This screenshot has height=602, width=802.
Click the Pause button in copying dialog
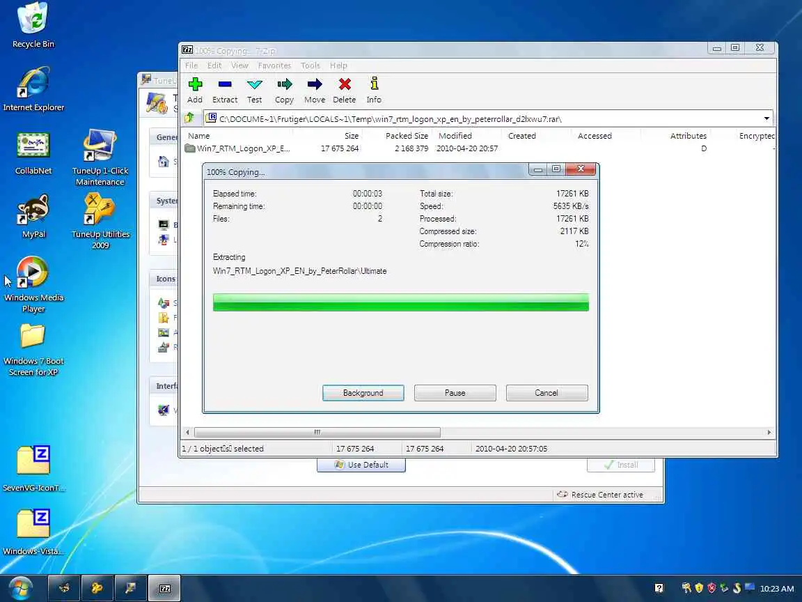point(455,393)
